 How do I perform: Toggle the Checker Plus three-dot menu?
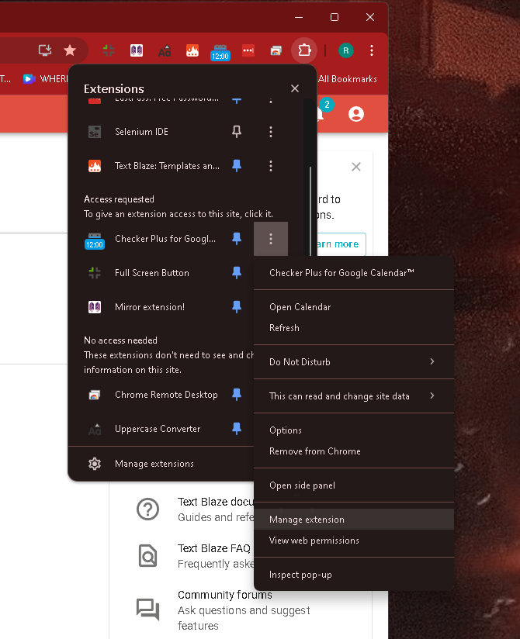271,239
